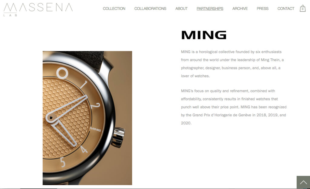Select the underlined Partnerships link
The width and height of the screenshot is (310, 189).
click(x=210, y=8)
